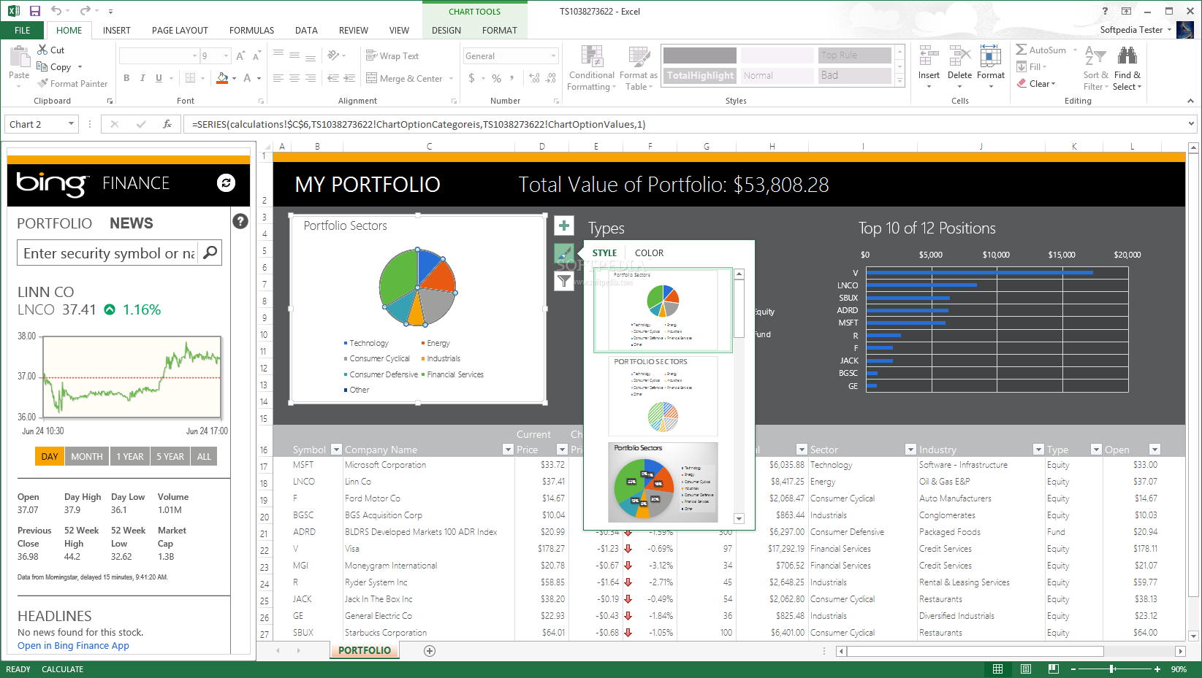Toggle Underline formatting
The height and width of the screenshot is (678, 1202).
click(159, 78)
